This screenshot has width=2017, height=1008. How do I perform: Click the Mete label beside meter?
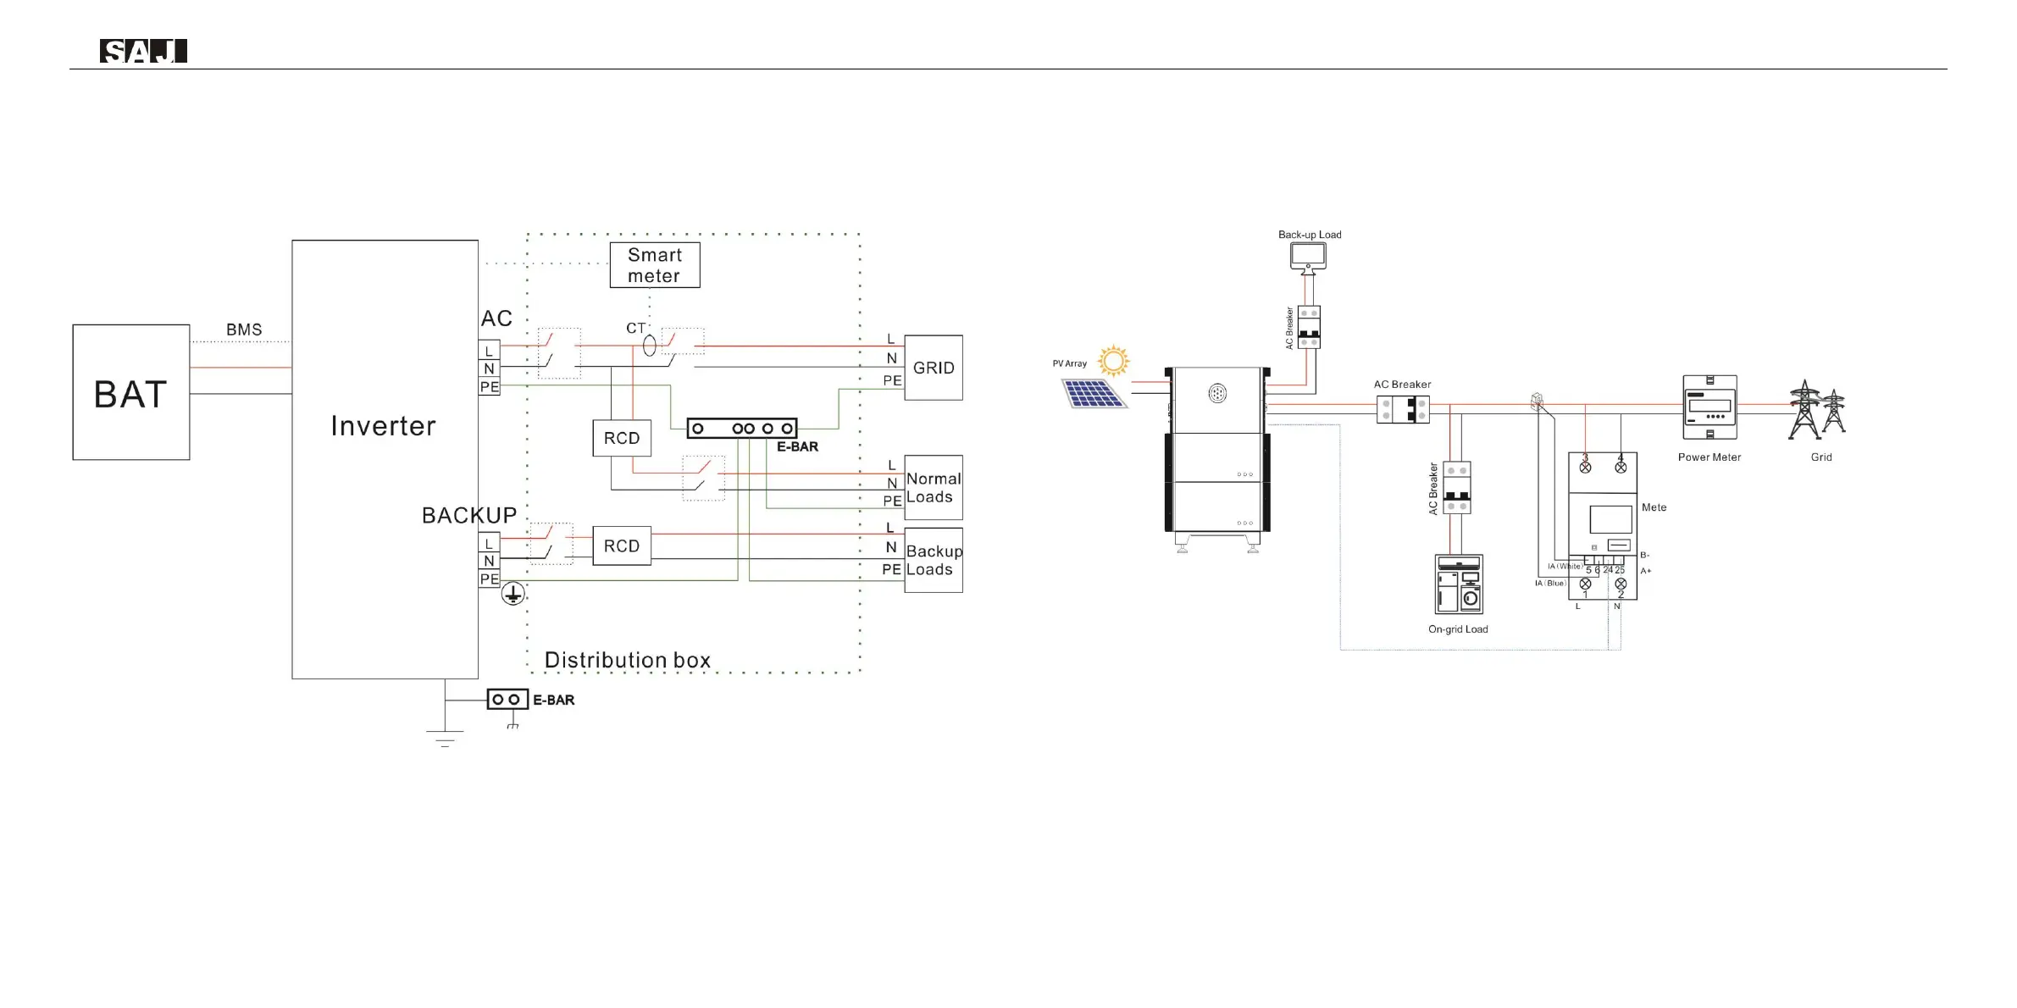click(x=1654, y=507)
